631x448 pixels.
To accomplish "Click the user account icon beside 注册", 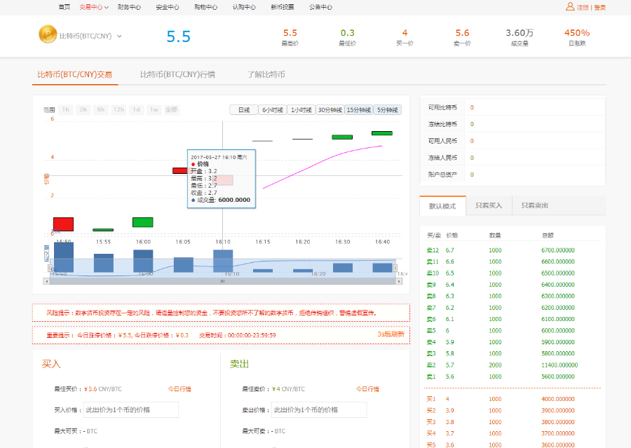I will tap(569, 7).
